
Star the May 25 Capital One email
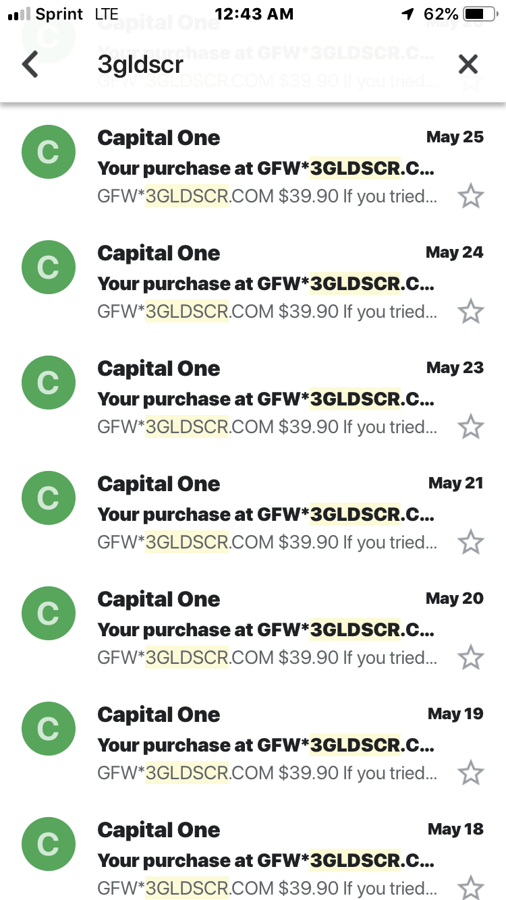pyautogui.click(x=471, y=196)
